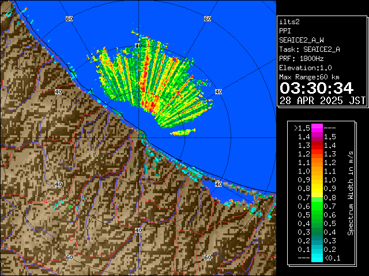This screenshot has width=369, height=276.
Task: Click the '>1.5' legend value label
Action: pos(302,128)
